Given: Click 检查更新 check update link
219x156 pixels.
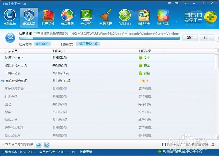Looking at the screenshot, I should [86, 152].
